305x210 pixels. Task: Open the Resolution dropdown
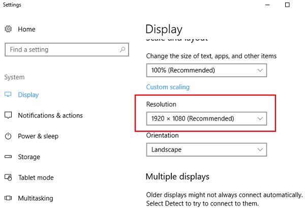coord(206,118)
